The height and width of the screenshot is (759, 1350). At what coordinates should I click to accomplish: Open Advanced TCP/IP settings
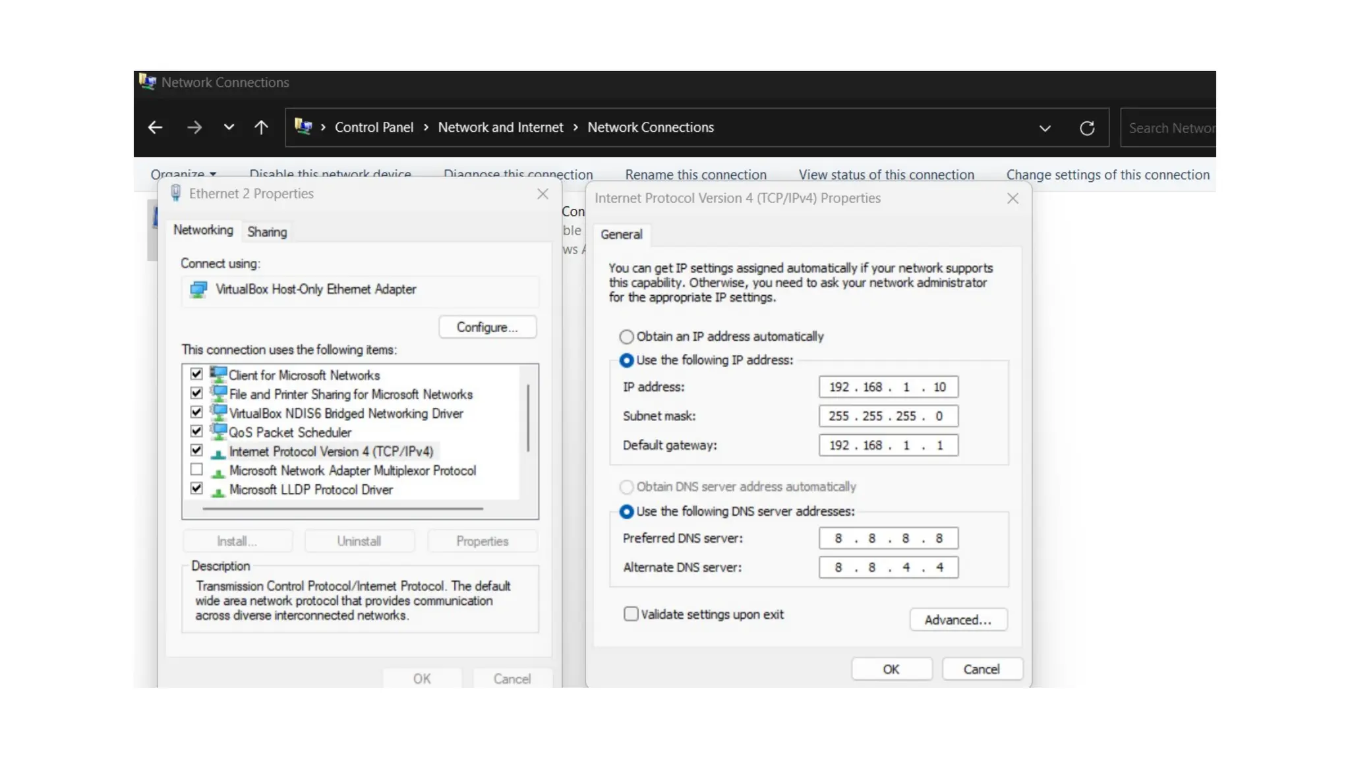coord(958,620)
